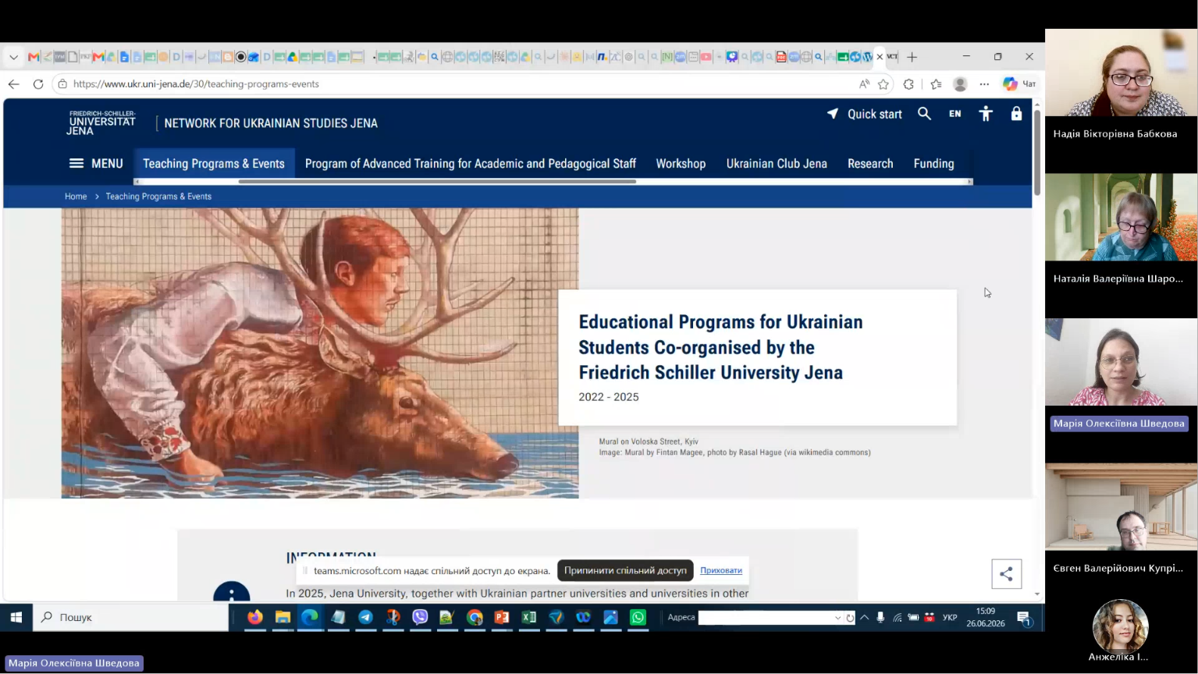
Task: Click the taskbar Адреса input field
Action: pyautogui.click(x=765, y=618)
